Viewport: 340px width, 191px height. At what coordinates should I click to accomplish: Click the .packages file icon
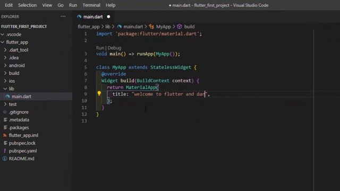click(5, 127)
